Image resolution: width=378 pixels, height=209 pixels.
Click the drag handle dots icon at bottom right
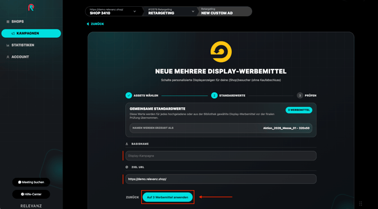click(x=361, y=204)
